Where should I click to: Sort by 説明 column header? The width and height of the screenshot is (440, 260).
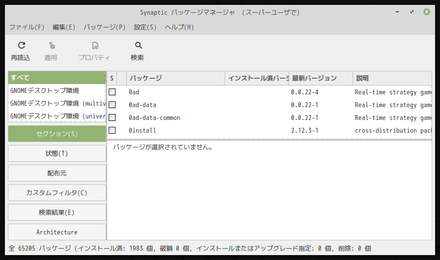click(x=392, y=78)
